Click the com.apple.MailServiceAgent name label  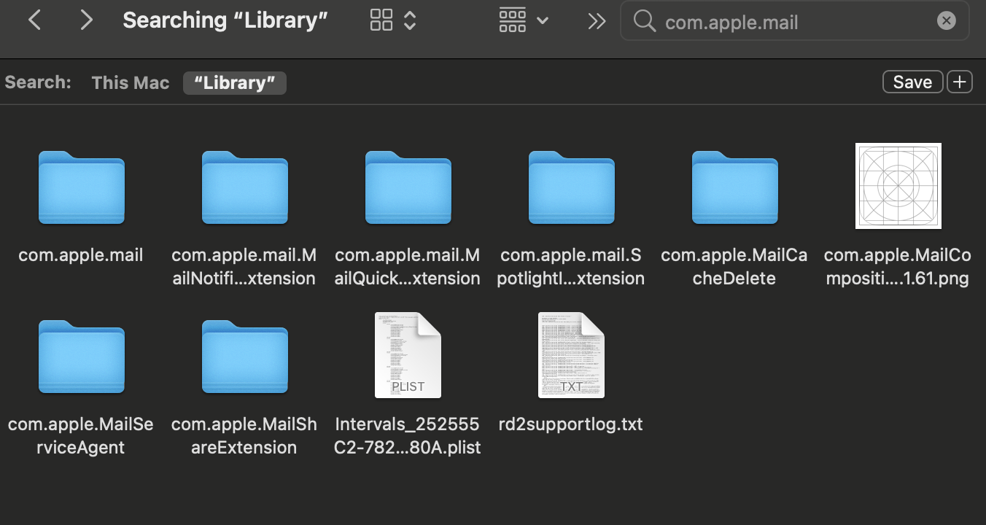[81, 436]
